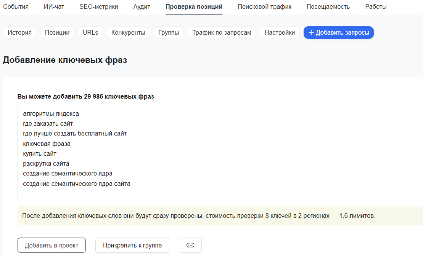Show the Позиции section
The width and height of the screenshot is (423, 257).
(x=57, y=33)
